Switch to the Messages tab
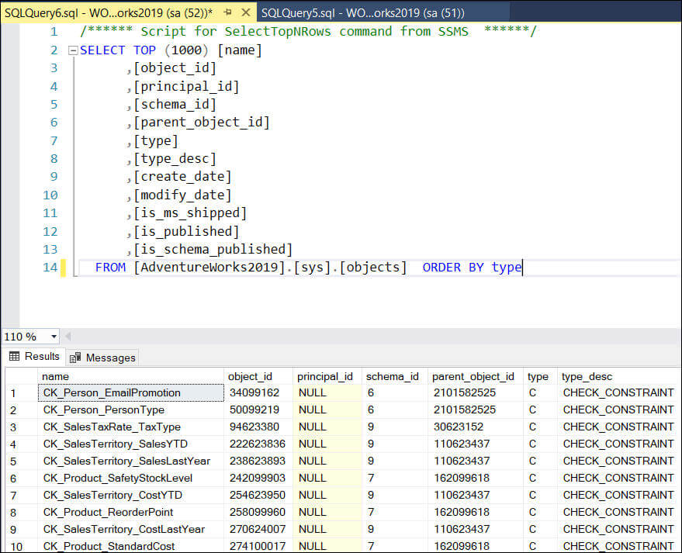Screen dimensions: 682x553 pyautogui.click(x=102, y=358)
